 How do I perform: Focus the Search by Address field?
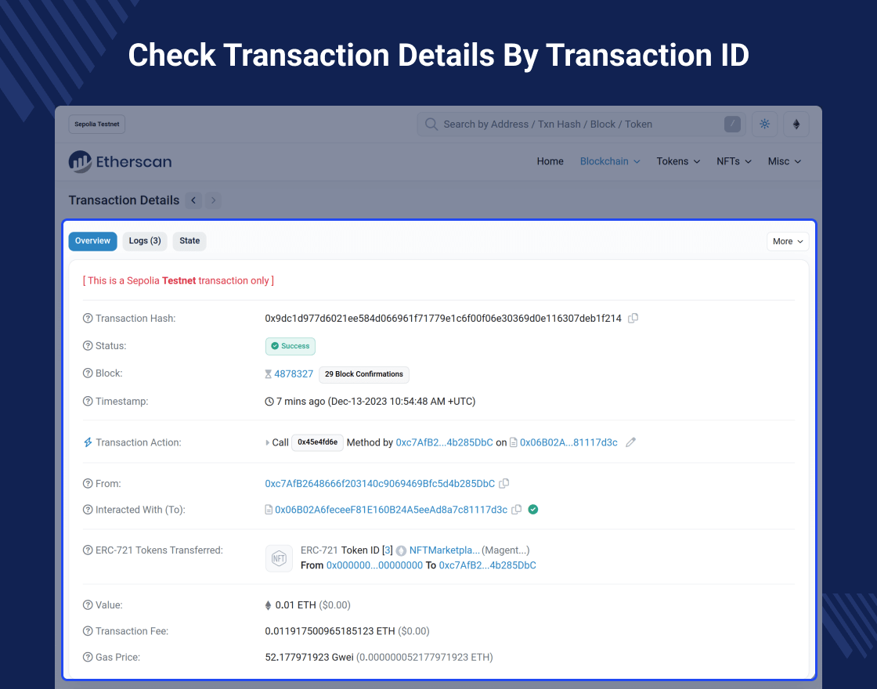581,124
